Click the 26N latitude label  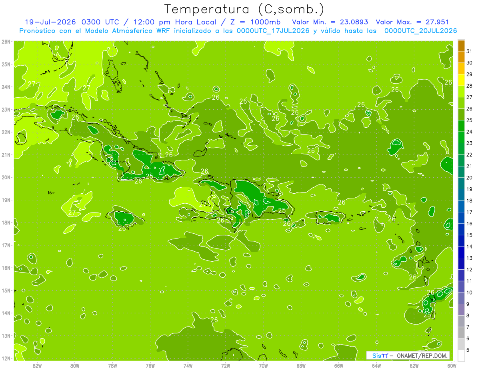pyautogui.click(x=6, y=42)
